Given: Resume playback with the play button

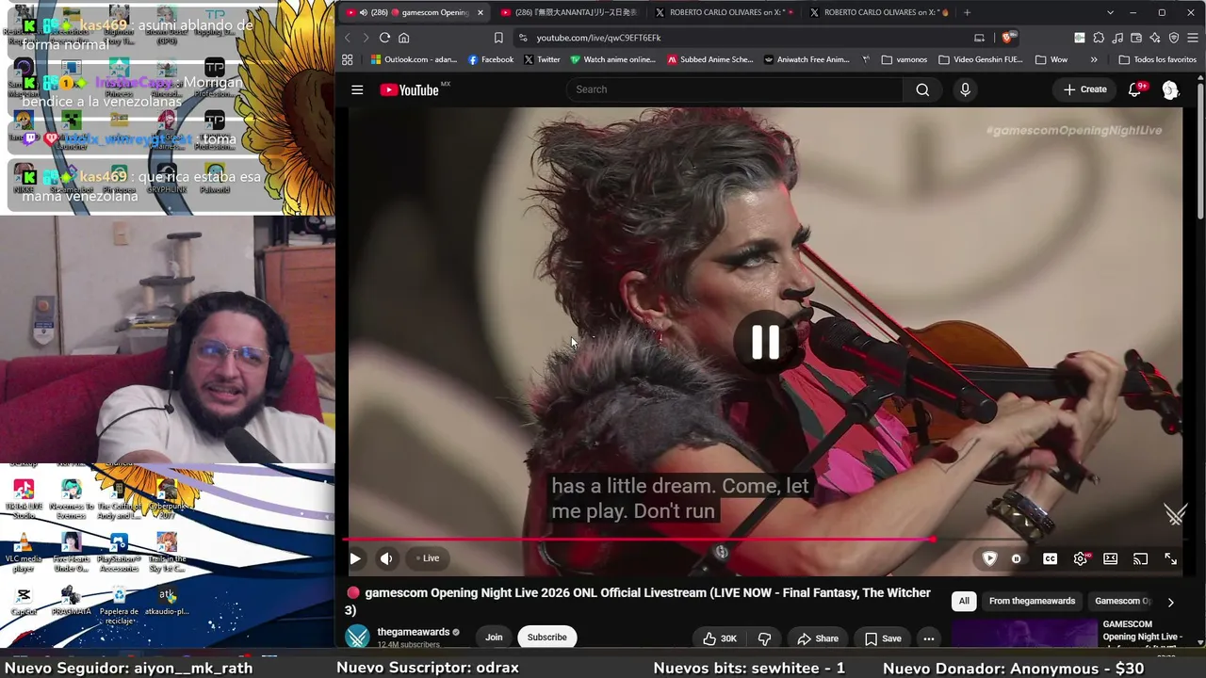Looking at the screenshot, I should click(x=355, y=558).
